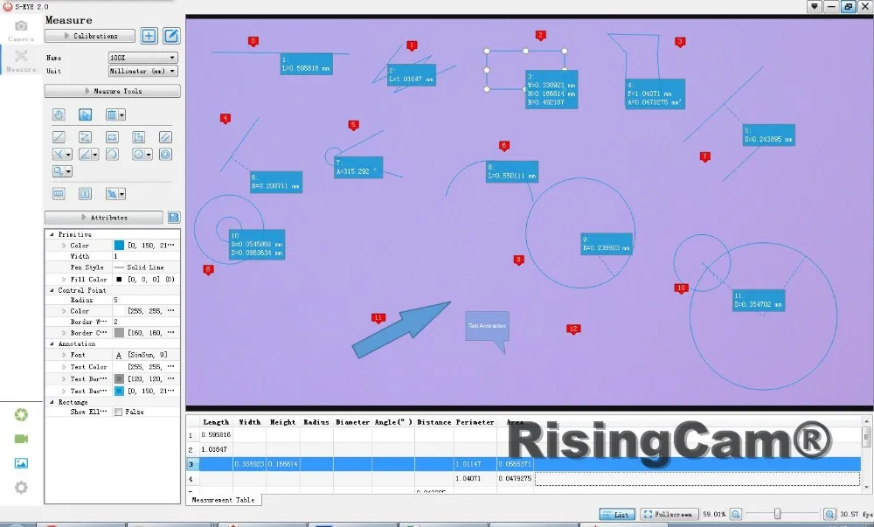
Task: Click the Fullscreen button
Action: point(669,514)
